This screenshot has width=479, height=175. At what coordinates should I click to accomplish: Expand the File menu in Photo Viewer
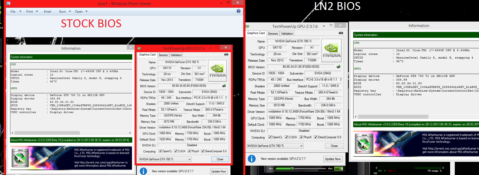15,12
